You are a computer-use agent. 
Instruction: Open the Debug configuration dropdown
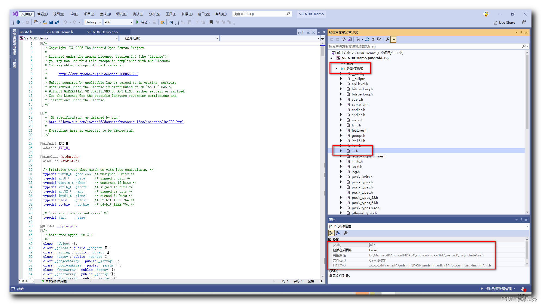pos(100,22)
